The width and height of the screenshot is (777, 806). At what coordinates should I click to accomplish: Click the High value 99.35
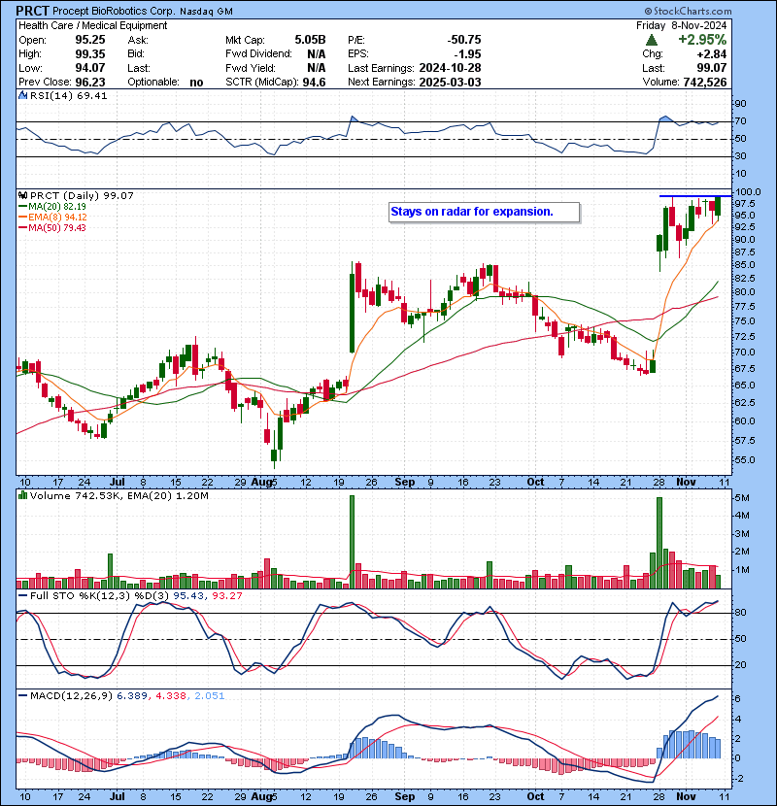(90, 54)
